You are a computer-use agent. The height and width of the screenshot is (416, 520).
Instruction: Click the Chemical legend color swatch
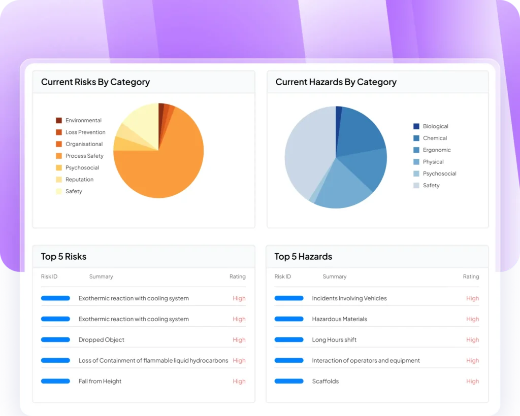tap(416, 138)
